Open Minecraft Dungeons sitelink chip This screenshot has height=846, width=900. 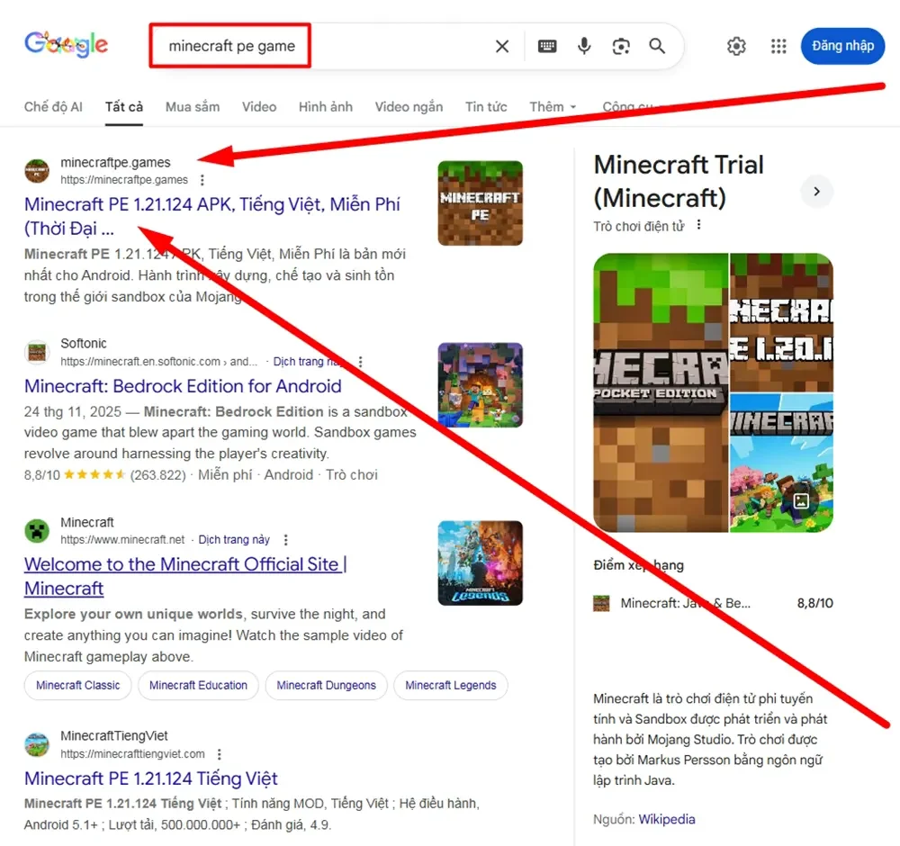pyautogui.click(x=326, y=685)
